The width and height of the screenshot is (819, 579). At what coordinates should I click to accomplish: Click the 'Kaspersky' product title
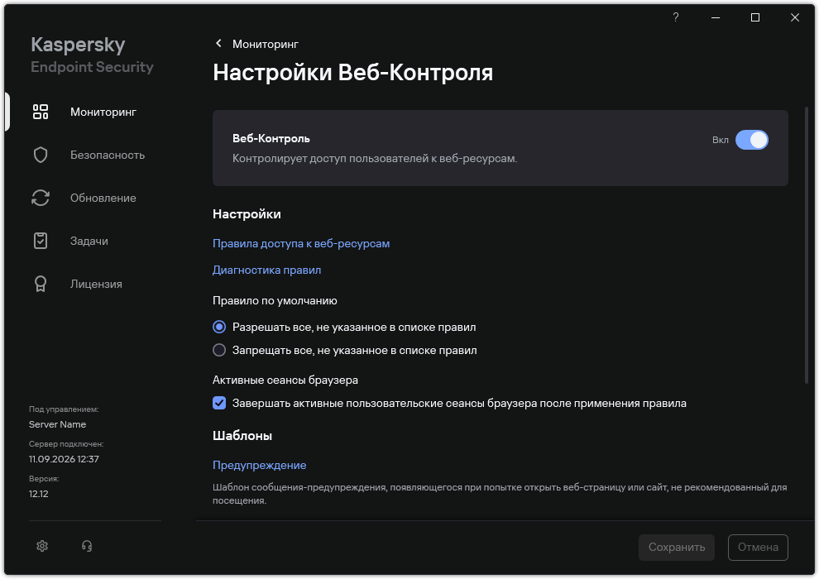(78, 45)
